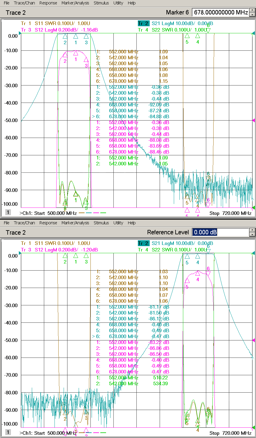Click Stop 720.000 MHz label in bottom window

pyautogui.click(x=230, y=433)
